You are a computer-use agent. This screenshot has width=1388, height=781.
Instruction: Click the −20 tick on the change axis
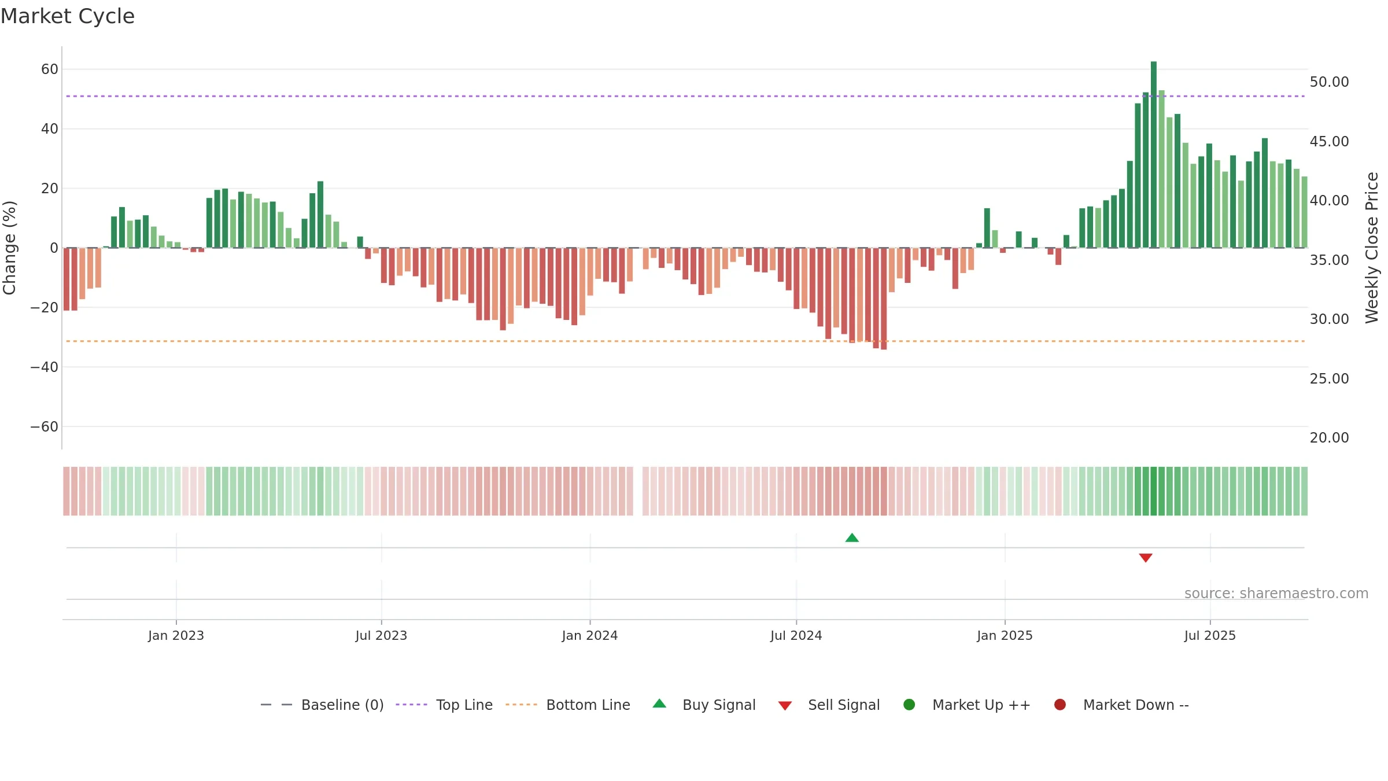(45, 307)
